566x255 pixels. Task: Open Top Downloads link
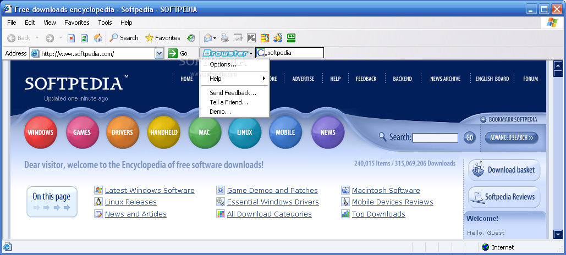point(378,214)
